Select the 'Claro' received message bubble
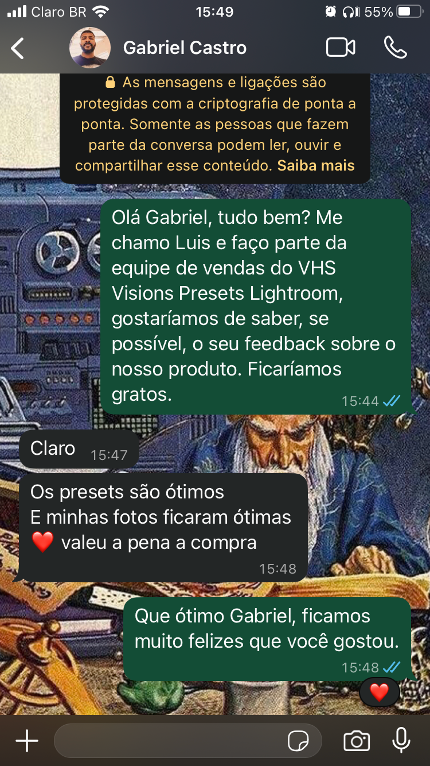The width and height of the screenshot is (430, 766). pos(79,448)
